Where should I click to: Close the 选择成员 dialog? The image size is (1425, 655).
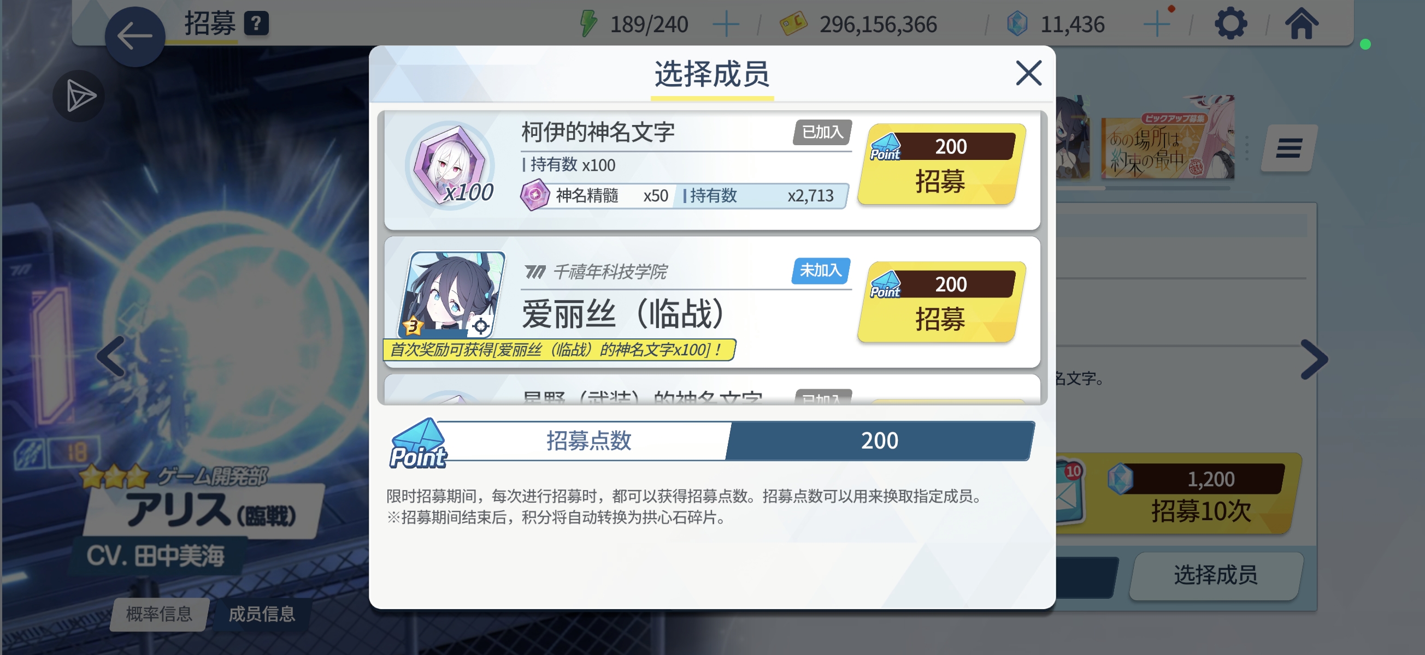tap(1028, 73)
